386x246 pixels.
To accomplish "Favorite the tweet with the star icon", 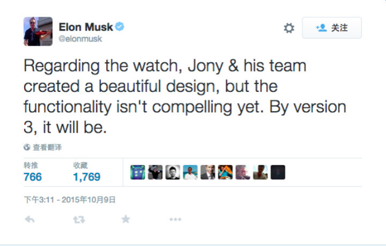I will click(x=125, y=219).
